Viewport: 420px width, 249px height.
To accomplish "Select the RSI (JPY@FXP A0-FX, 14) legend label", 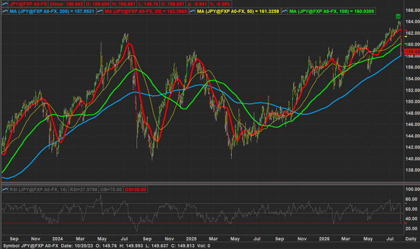I will click(38, 190).
